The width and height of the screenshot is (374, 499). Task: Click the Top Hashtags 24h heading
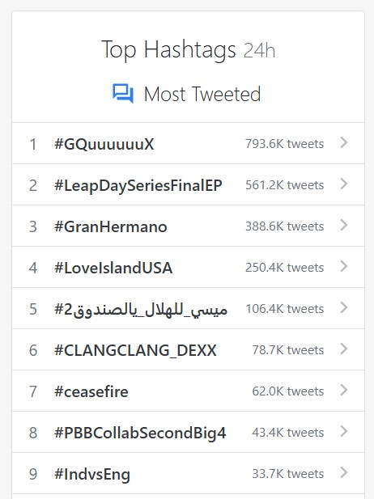tap(189, 49)
